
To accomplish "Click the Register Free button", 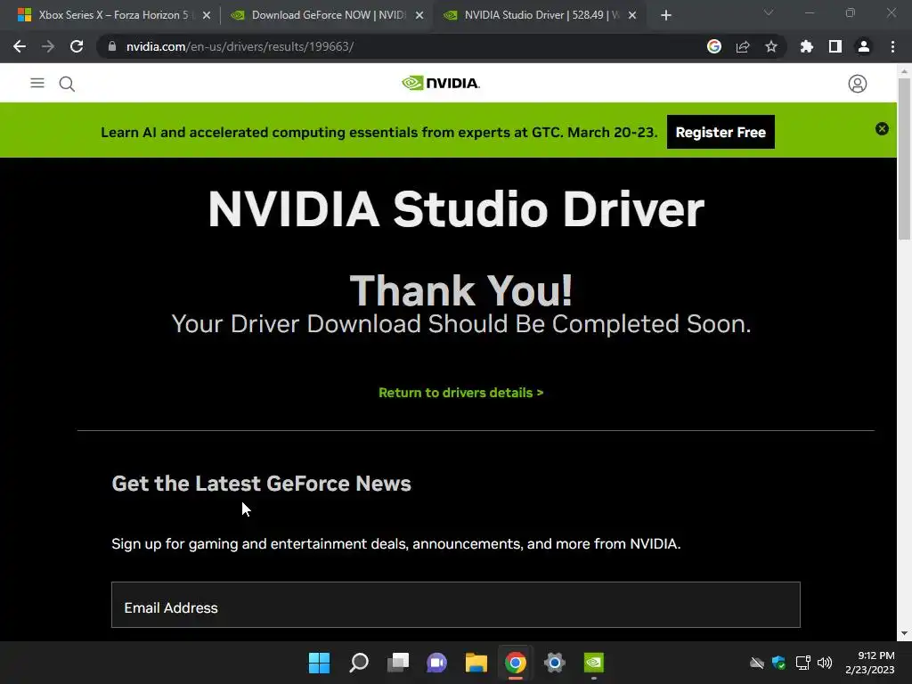I will point(721,132).
